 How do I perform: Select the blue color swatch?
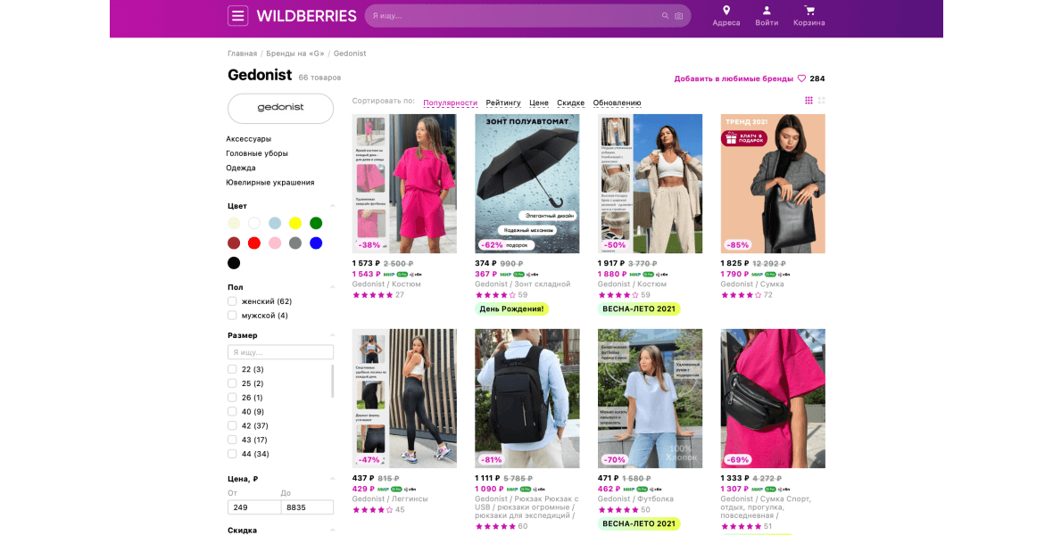coord(316,243)
